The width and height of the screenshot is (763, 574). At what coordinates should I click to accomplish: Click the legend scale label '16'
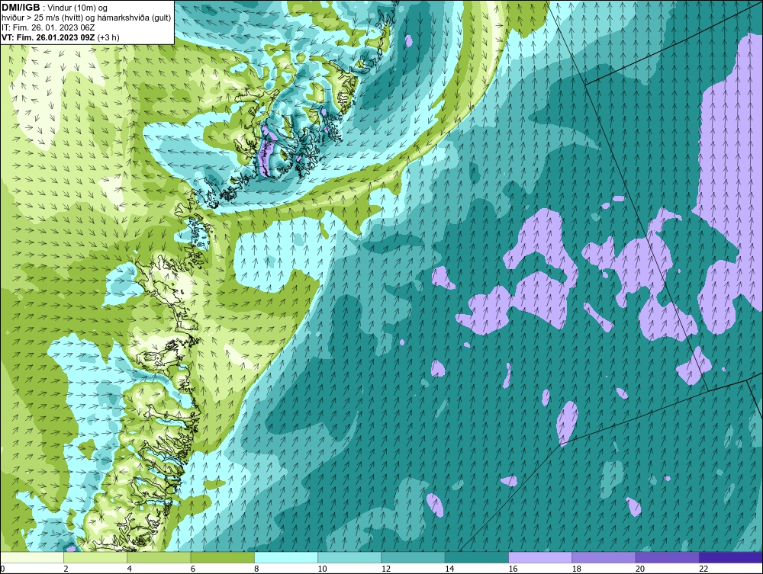point(513,569)
